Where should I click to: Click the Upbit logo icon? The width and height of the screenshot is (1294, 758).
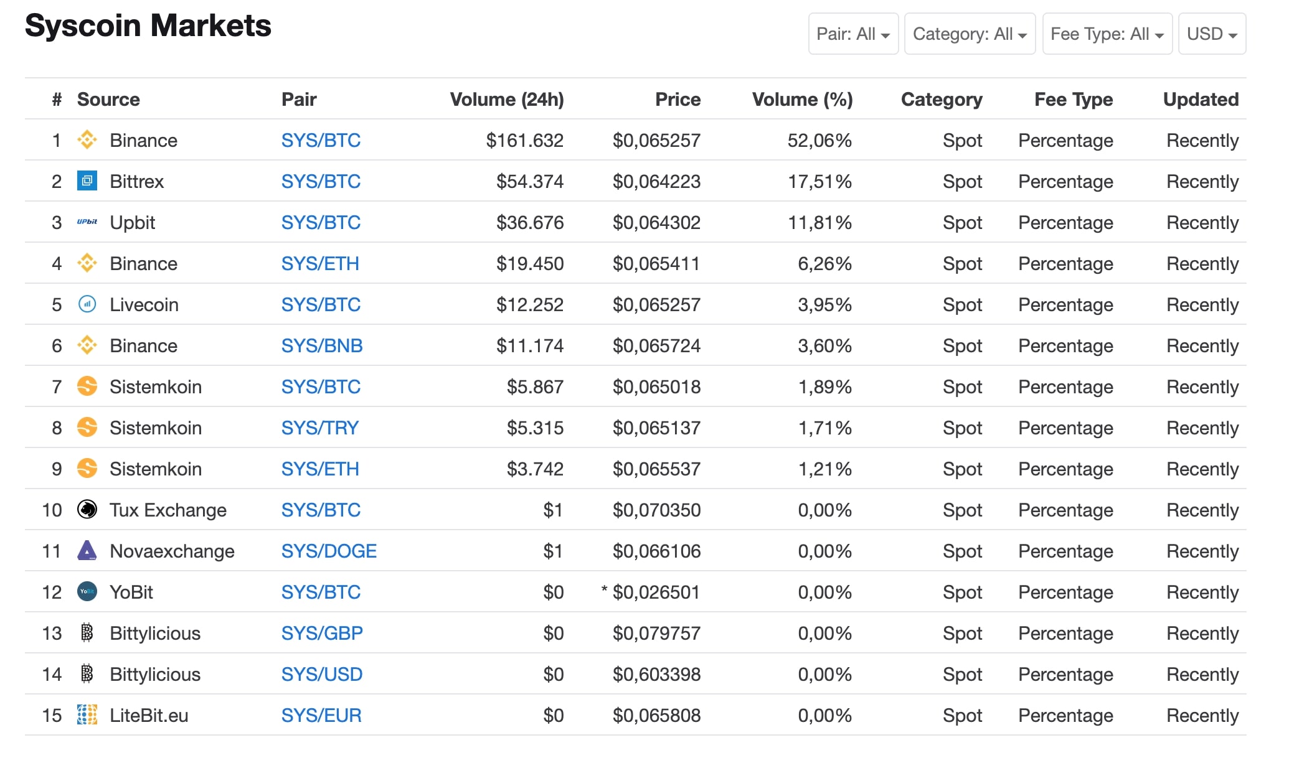point(87,222)
